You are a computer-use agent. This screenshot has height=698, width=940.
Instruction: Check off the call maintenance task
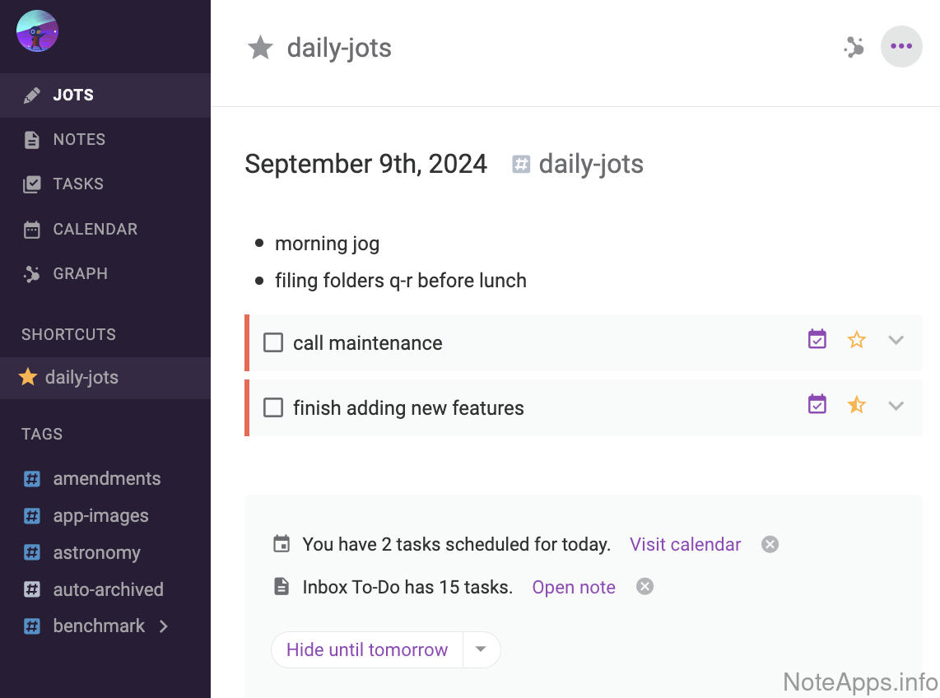tap(273, 342)
